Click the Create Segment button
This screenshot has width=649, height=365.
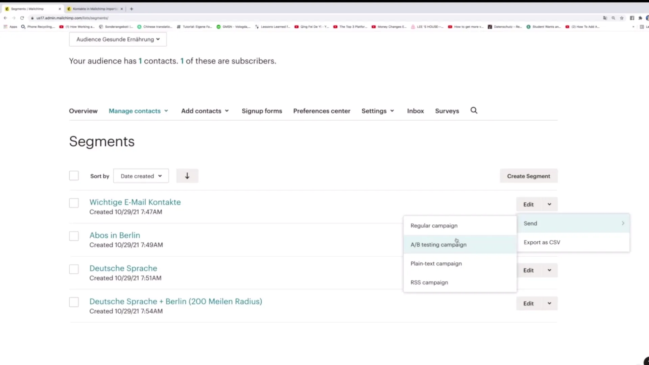529,176
